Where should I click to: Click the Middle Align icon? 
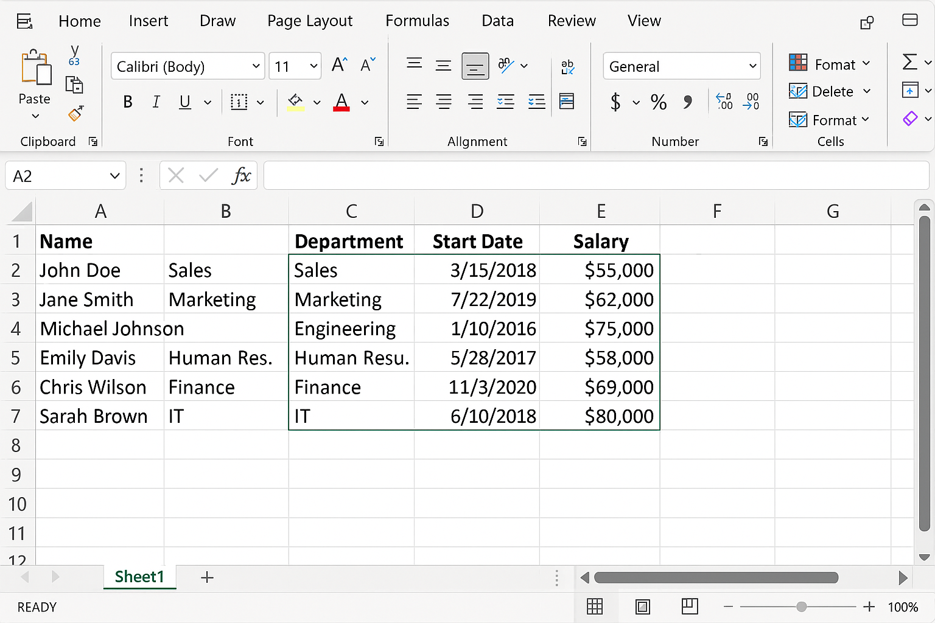(x=444, y=66)
